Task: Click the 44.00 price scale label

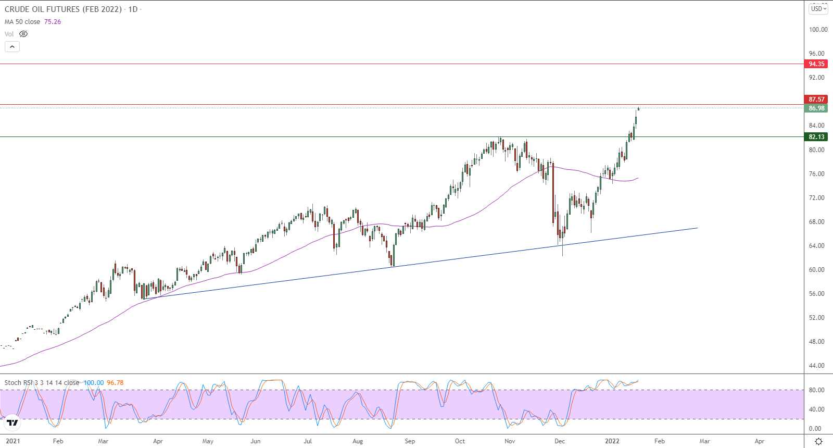Action: (816, 366)
